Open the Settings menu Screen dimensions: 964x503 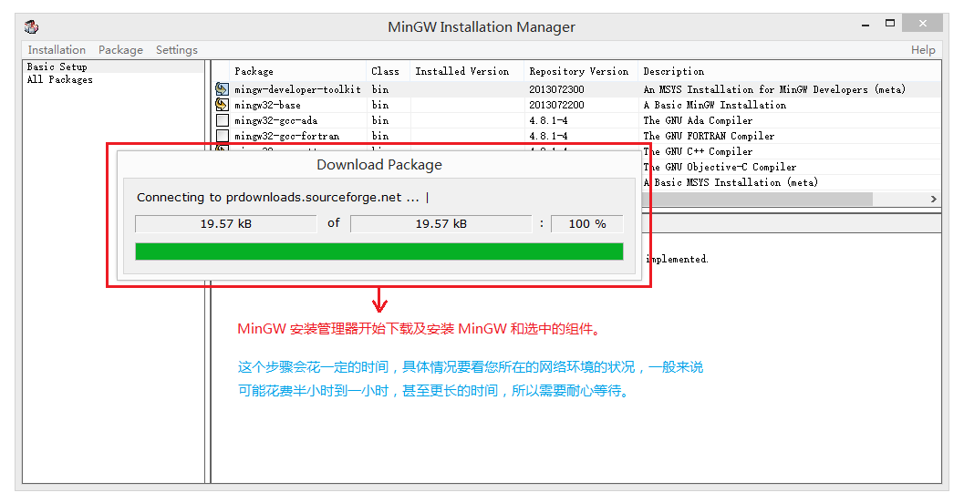(176, 50)
